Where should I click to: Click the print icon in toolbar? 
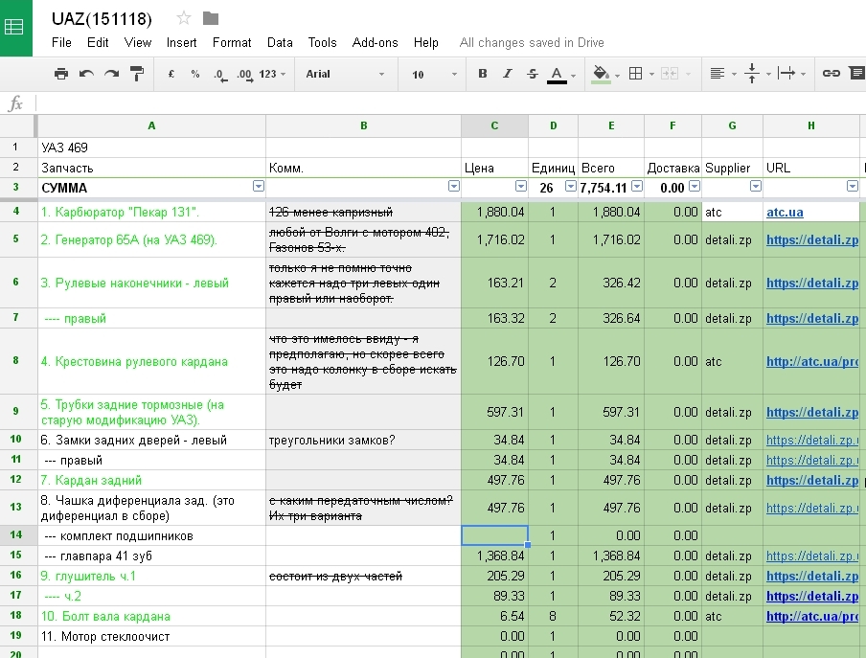pos(61,74)
